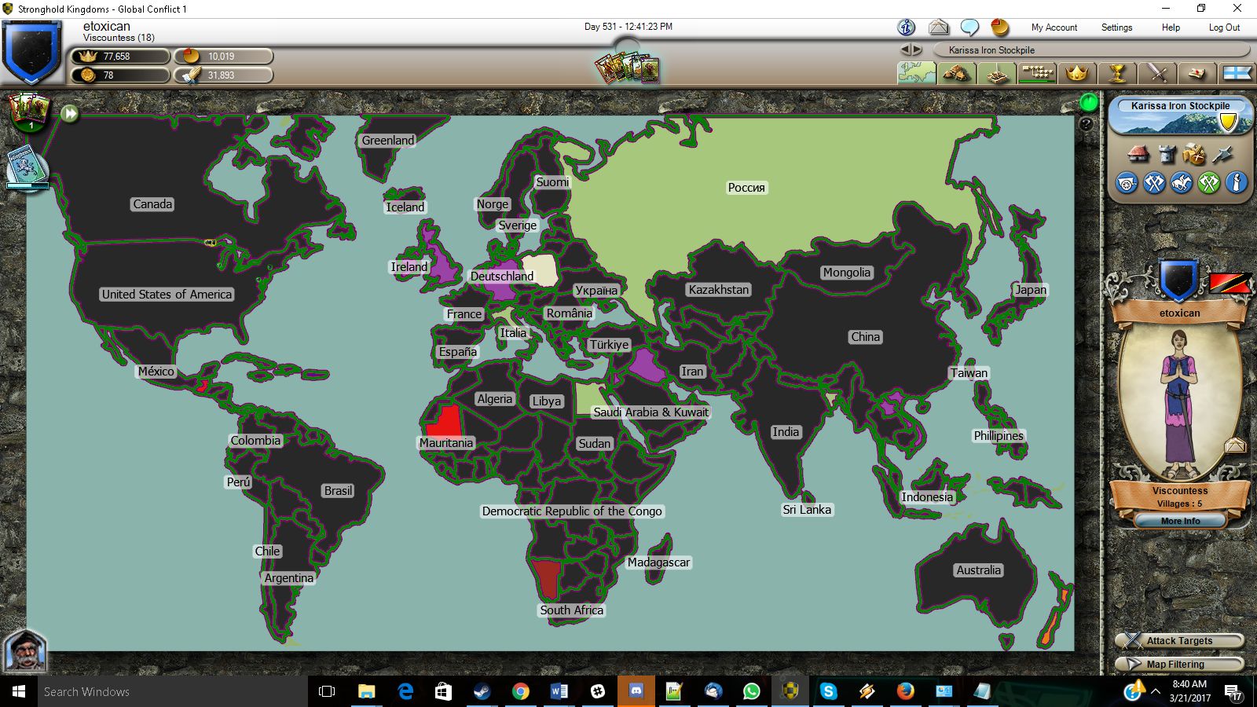Image resolution: width=1257 pixels, height=707 pixels.
Task: Click the blue horseman scout button
Action: 1182,183
